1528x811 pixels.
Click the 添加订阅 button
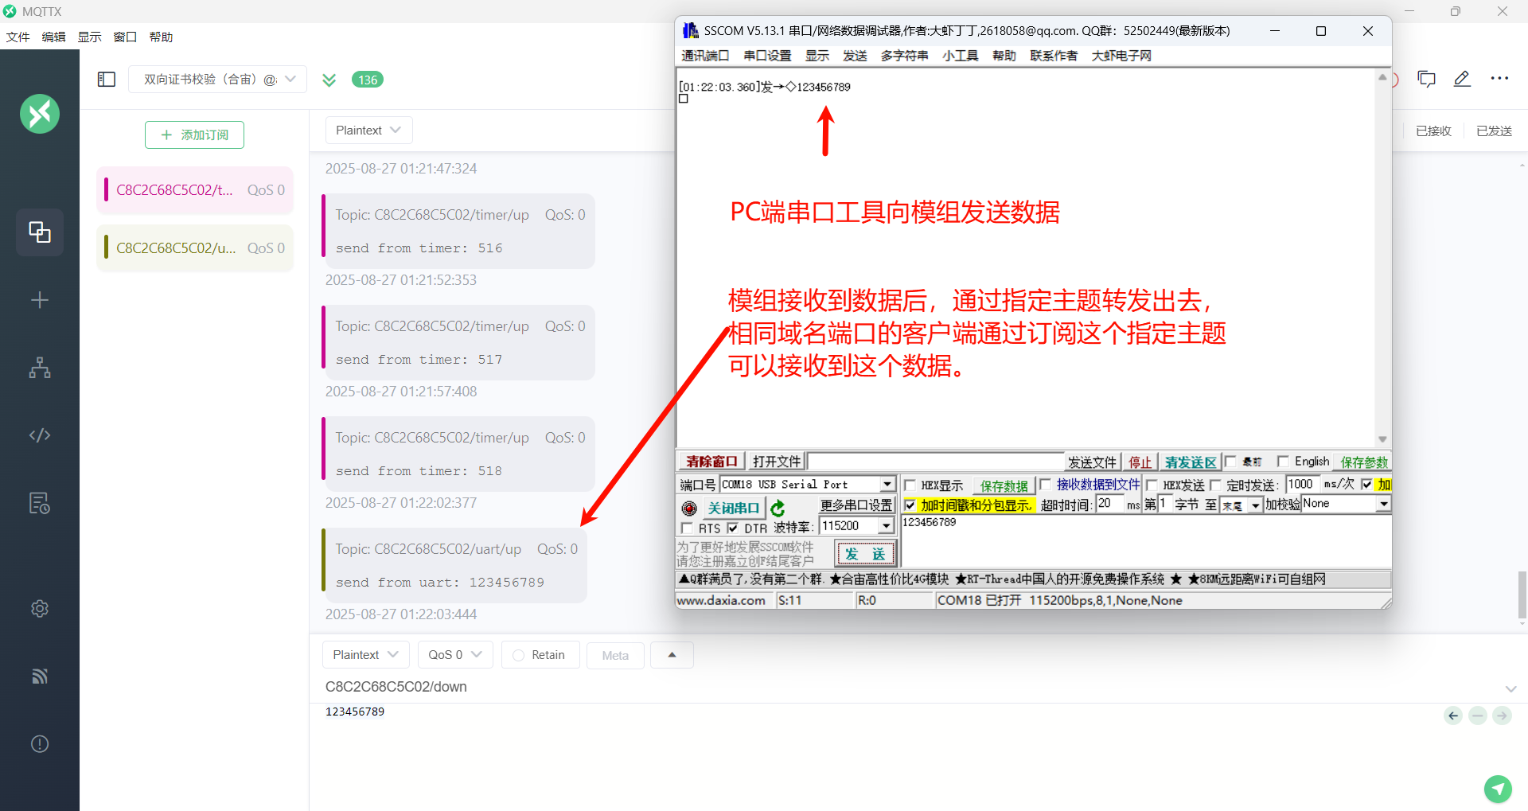tap(194, 135)
